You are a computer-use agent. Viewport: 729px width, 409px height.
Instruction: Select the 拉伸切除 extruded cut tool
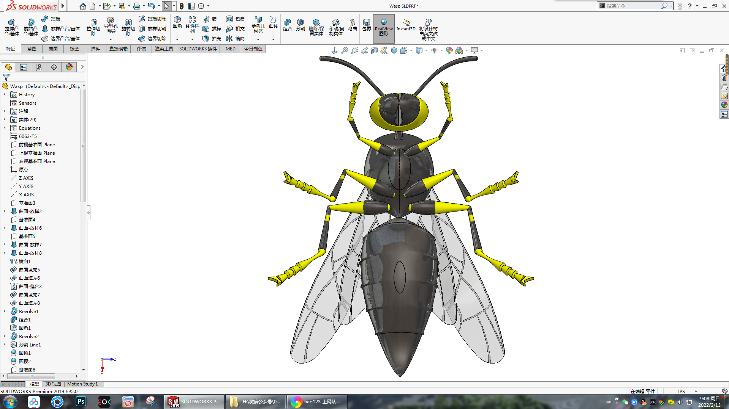click(x=93, y=27)
